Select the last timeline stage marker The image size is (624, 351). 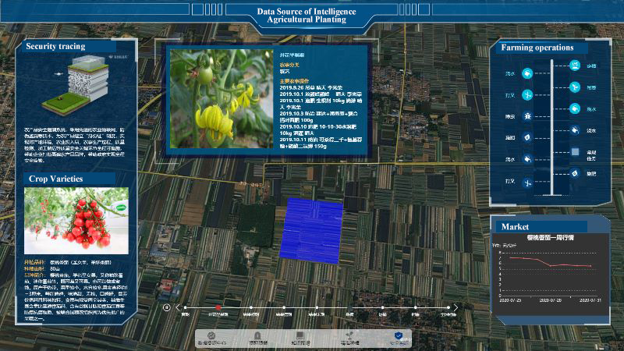pos(448,307)
